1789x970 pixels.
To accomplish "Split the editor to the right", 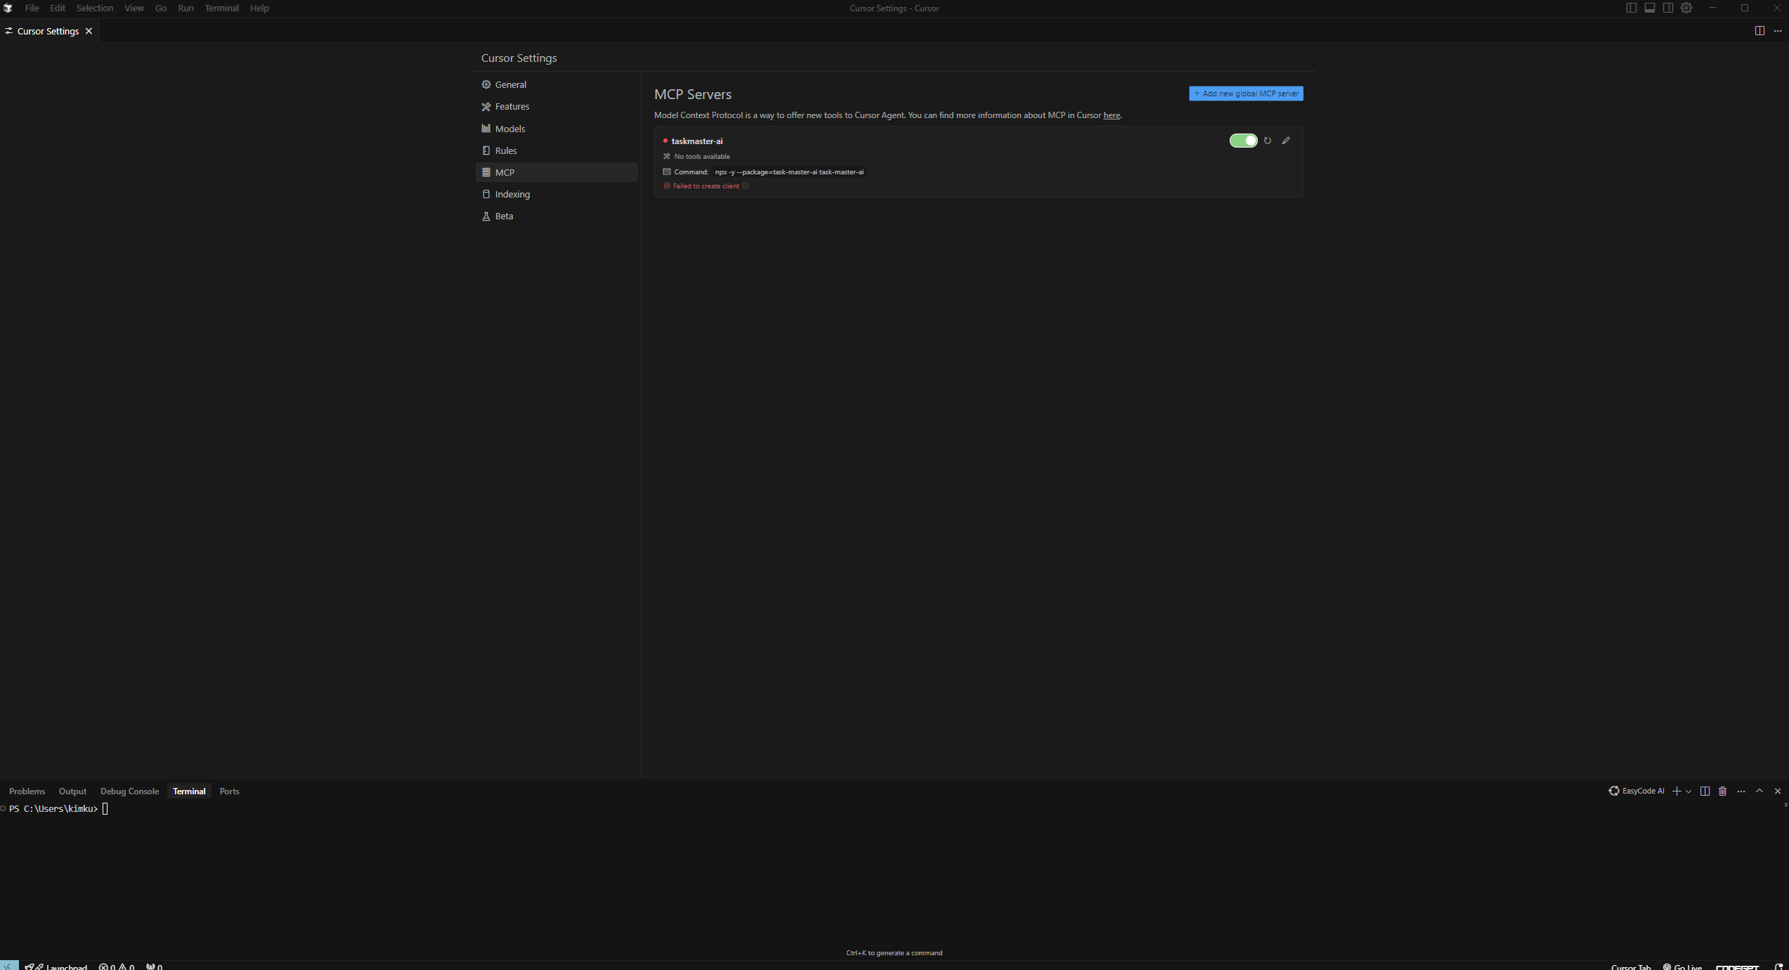I will click(x=1759, y=31).
